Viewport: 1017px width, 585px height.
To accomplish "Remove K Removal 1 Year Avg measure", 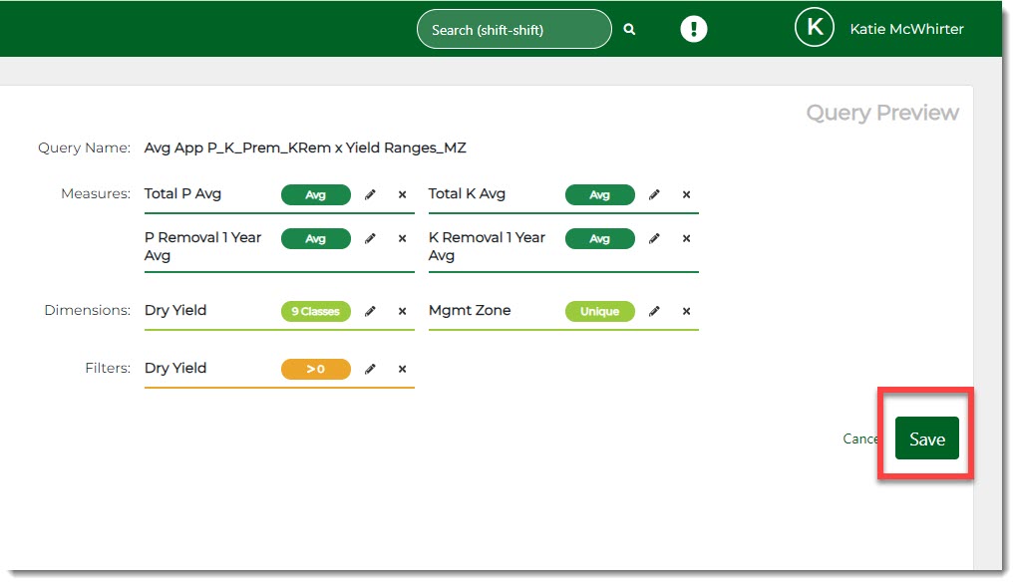I will point(686,239).
